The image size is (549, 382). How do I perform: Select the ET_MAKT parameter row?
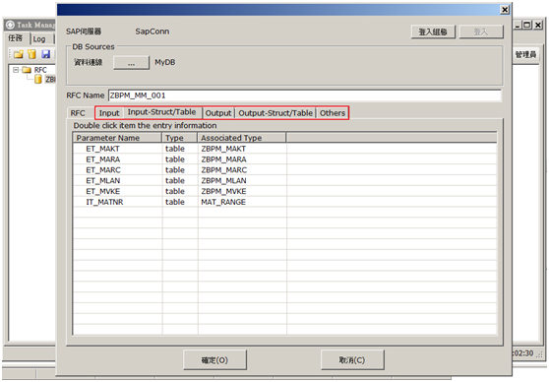tap(284, 149)
